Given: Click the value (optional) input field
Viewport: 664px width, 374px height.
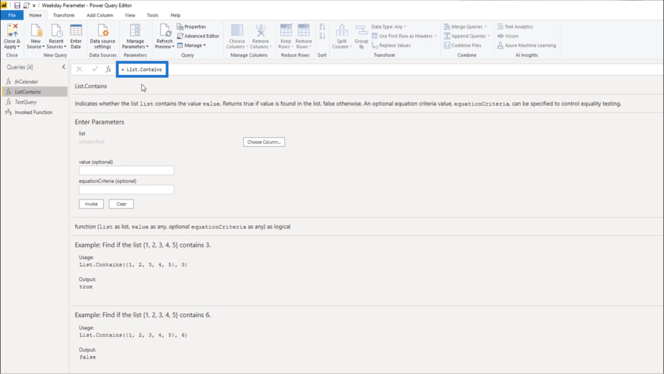Looking at the screenshot, I should 126,171.
